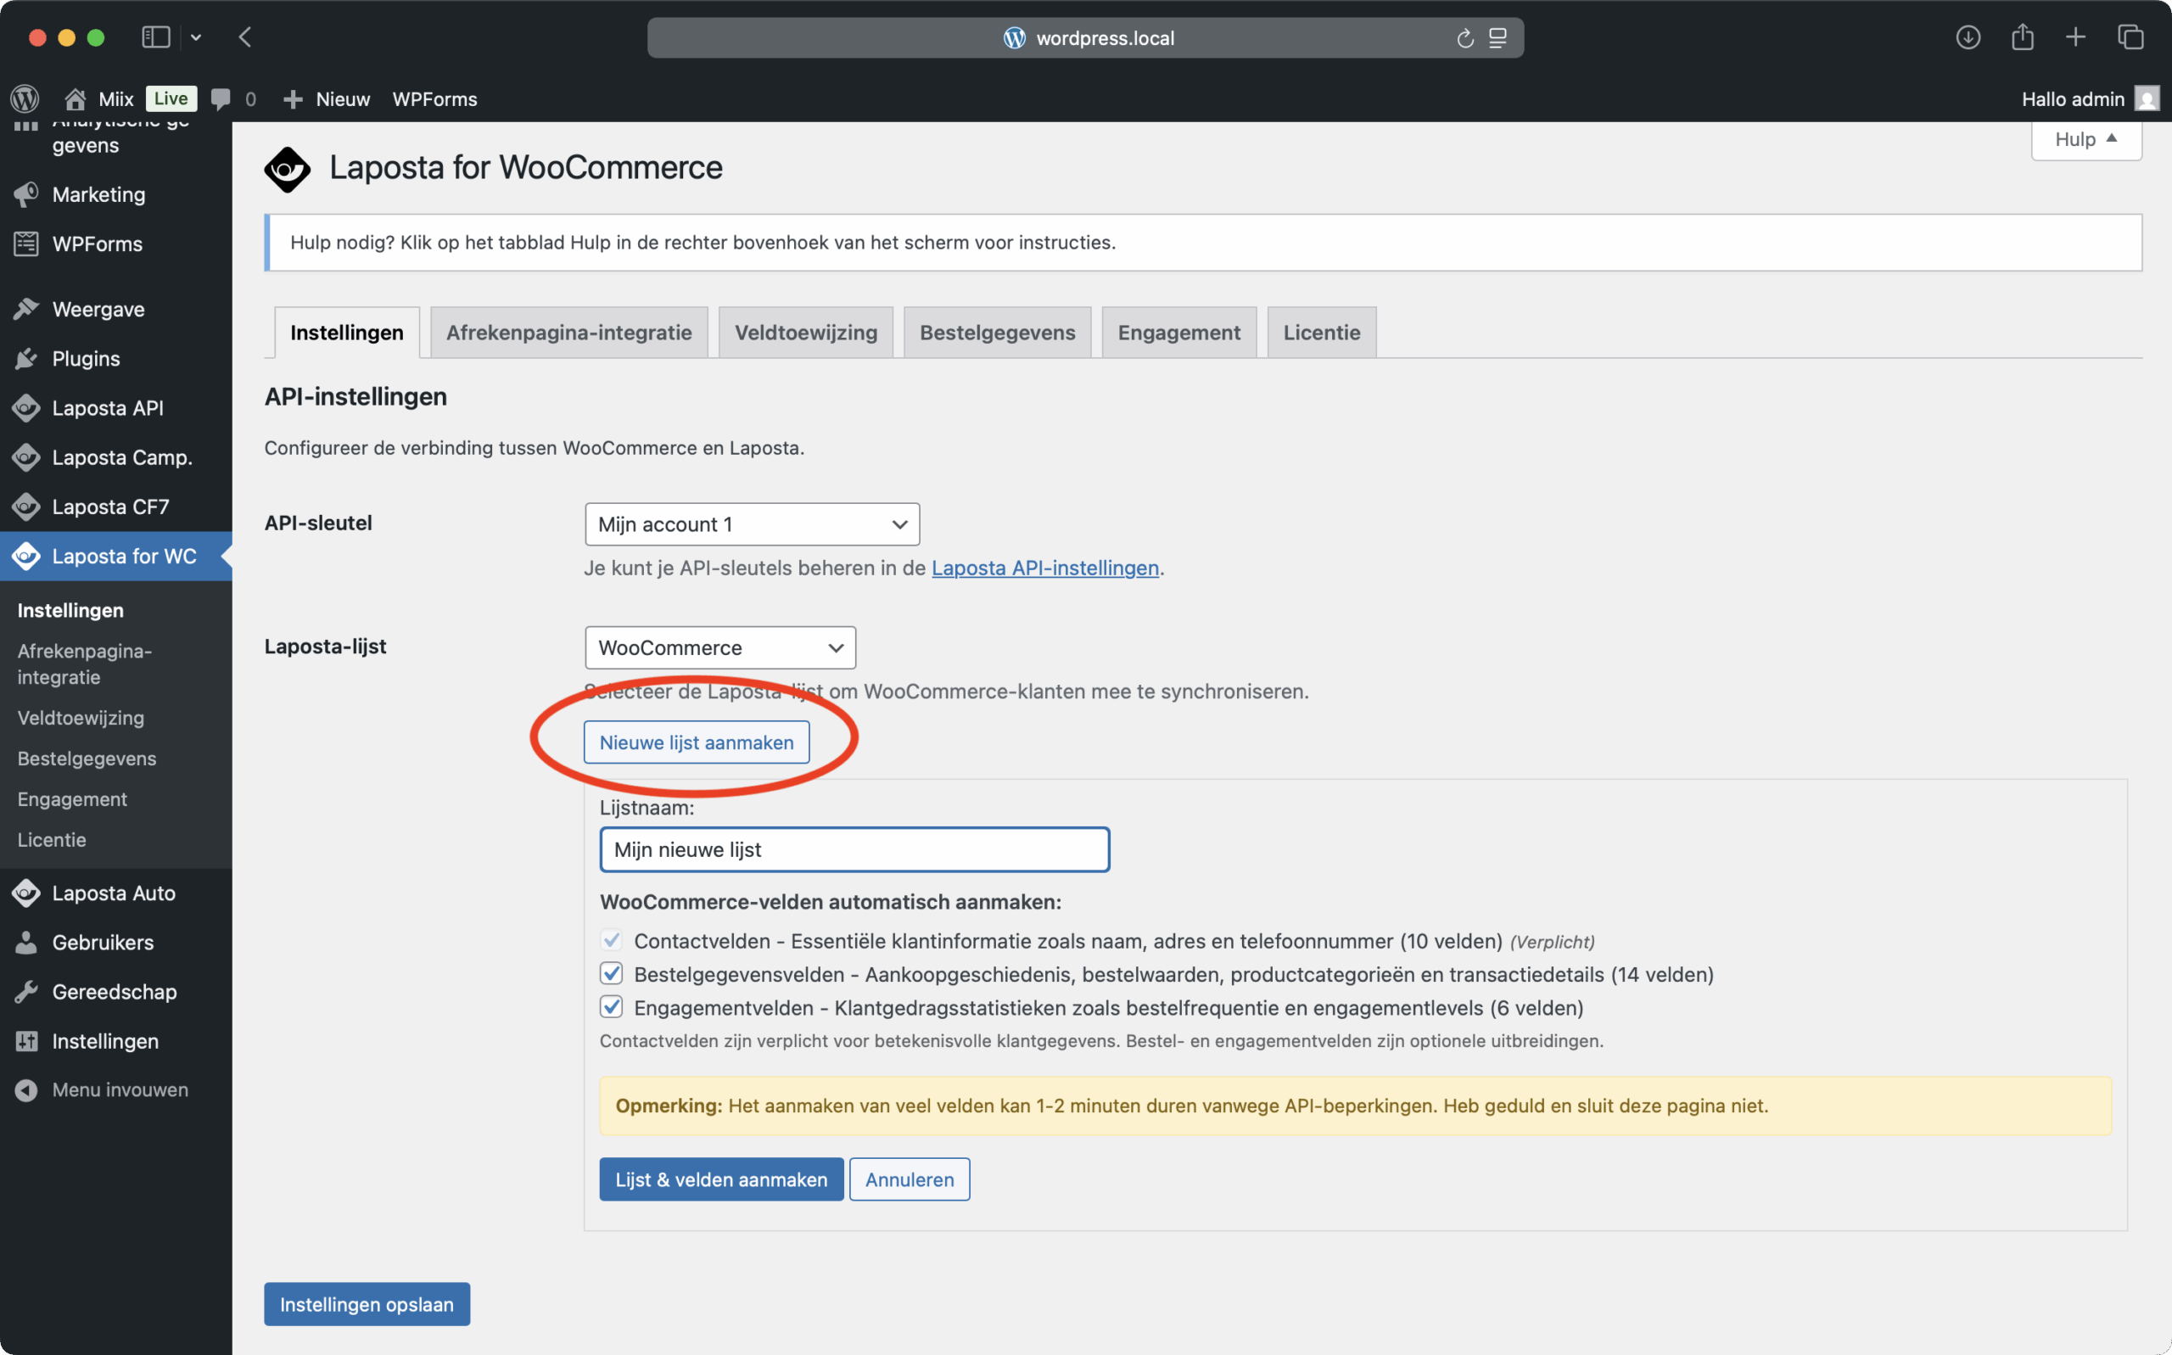Switch to the Licentie tab
Viewport: 2172px width, 1355px height.
point(1322,333)
